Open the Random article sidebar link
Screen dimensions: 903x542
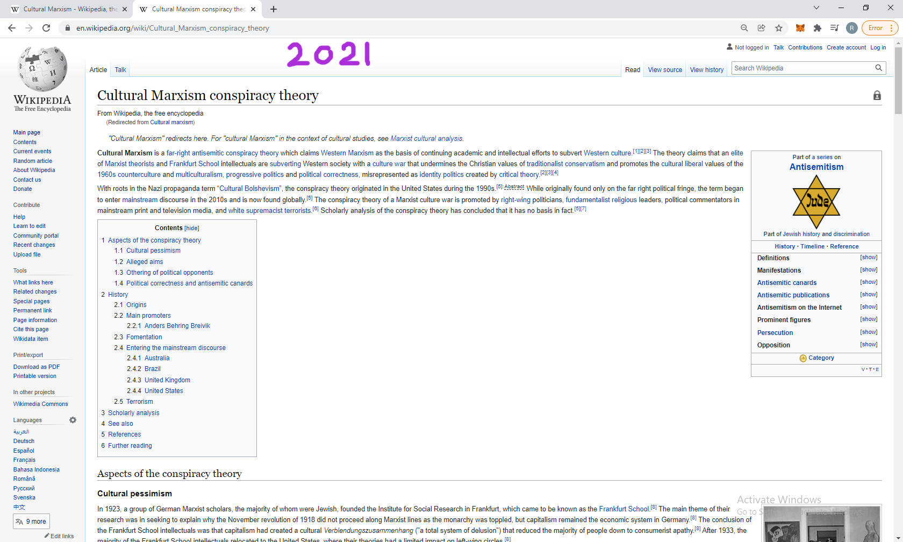tap(33, 161)
